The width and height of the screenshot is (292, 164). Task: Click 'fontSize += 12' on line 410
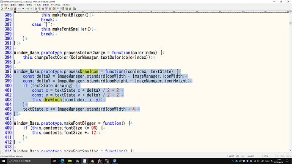(x=80, y=133)
